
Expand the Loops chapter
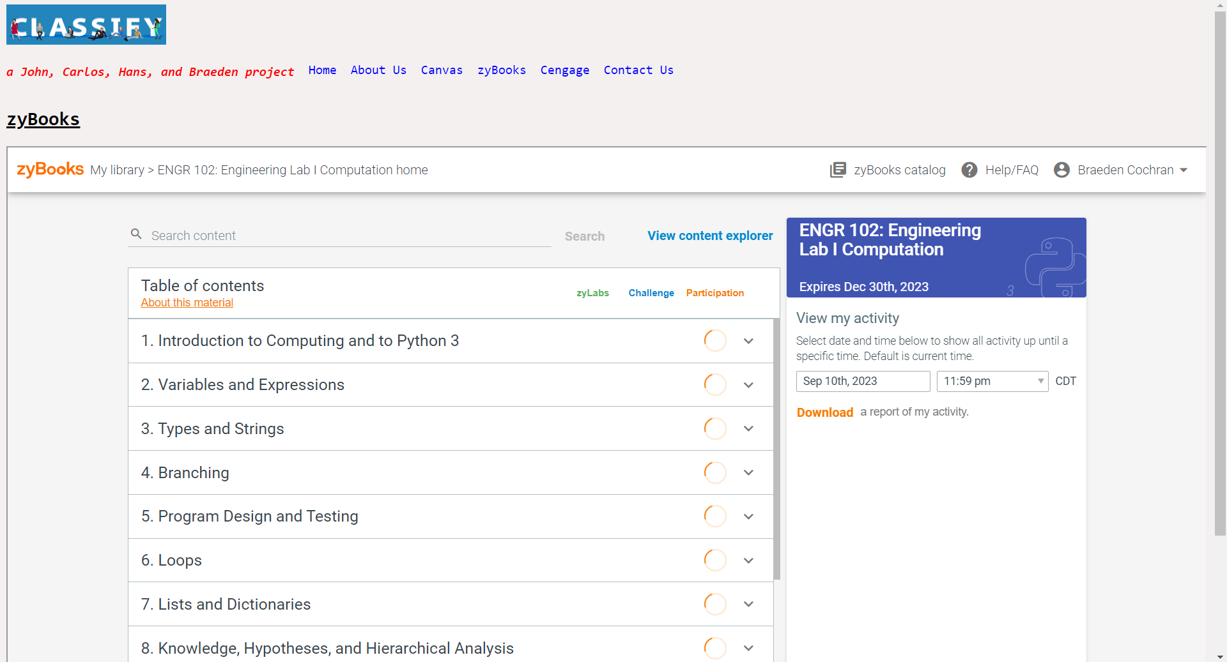tap(748, 560)
